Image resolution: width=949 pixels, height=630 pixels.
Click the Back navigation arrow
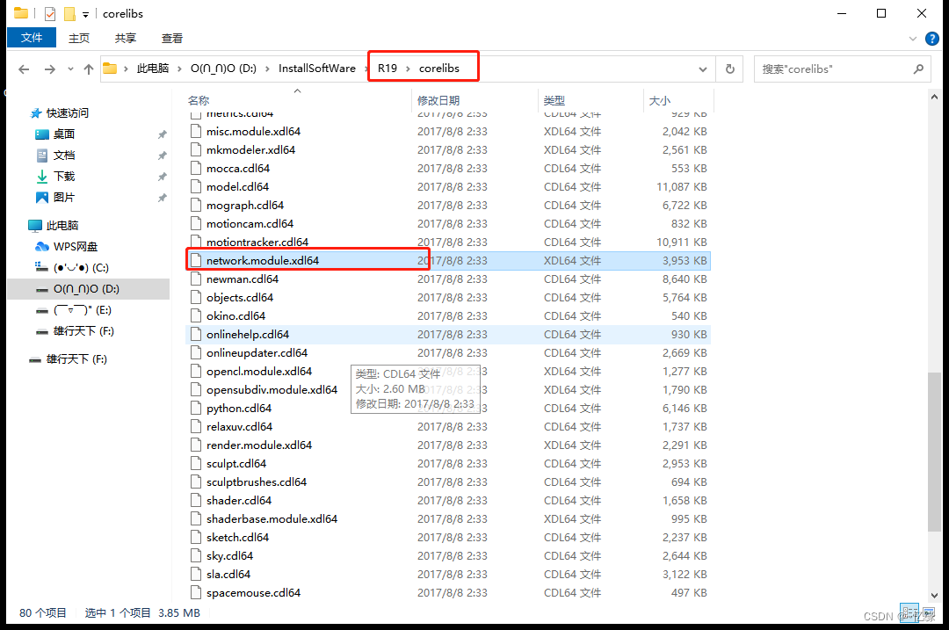tap(24, 69)
